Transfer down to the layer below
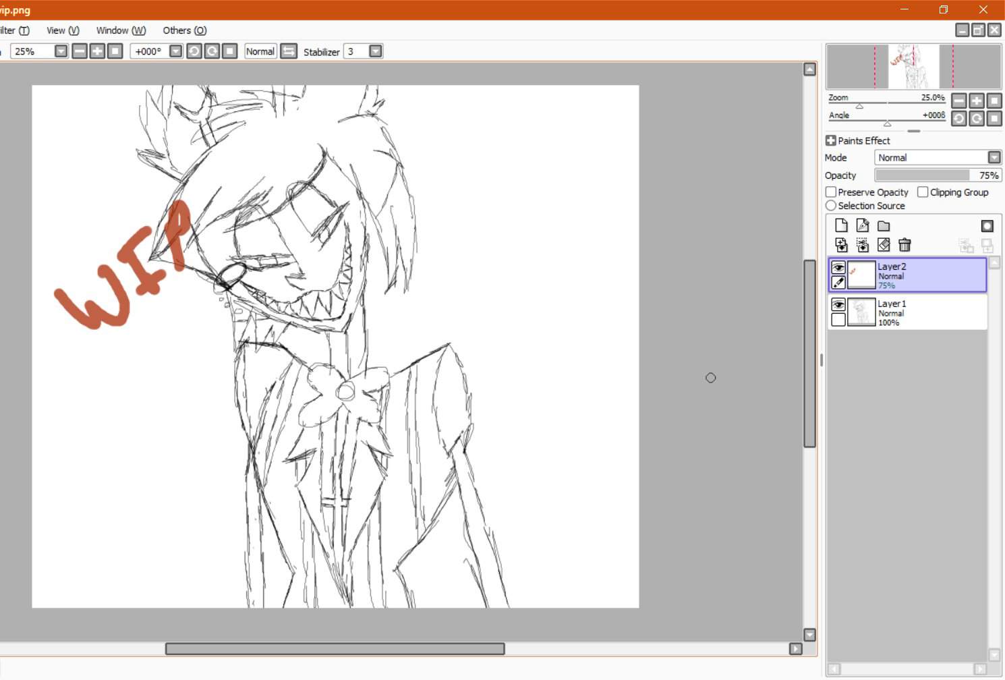The image size is (1005, 680). [x=841, y=245]
